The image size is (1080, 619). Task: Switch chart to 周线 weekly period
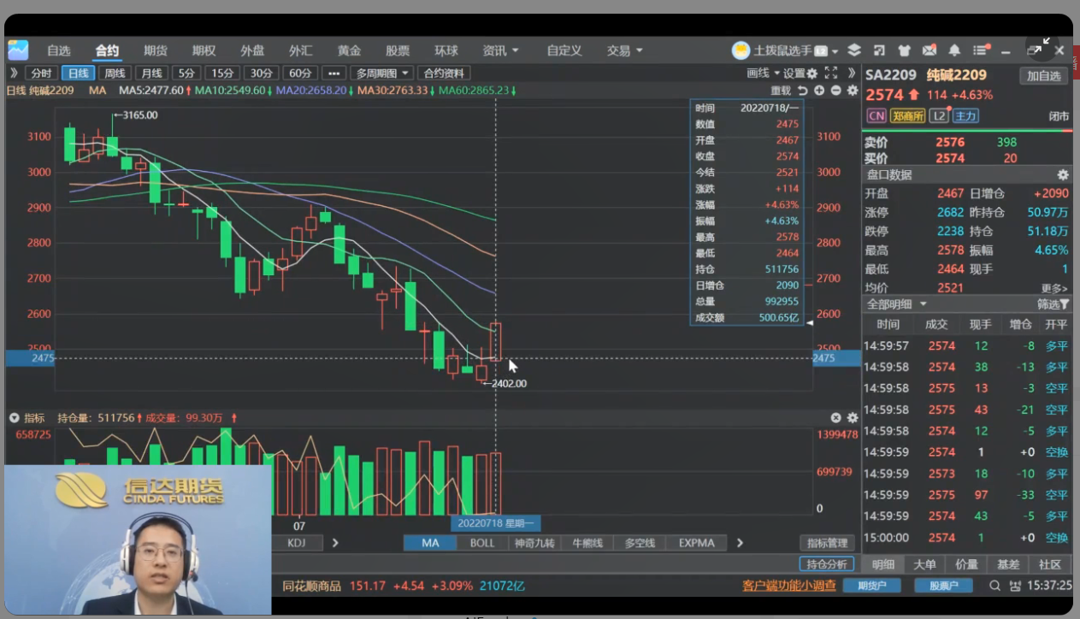(x=115, y=74)
